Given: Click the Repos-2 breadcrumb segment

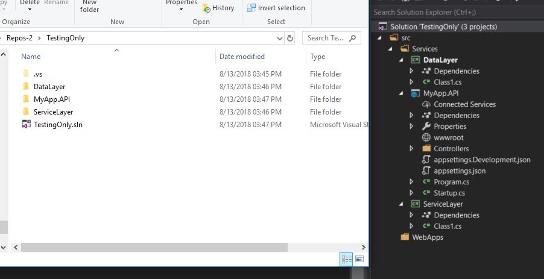Looking at the screenshot, I should click(19, 38).
